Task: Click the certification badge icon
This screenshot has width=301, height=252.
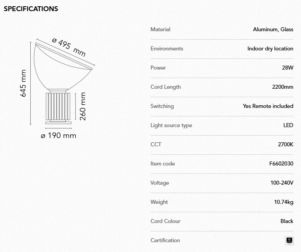Action: (289, 240)
